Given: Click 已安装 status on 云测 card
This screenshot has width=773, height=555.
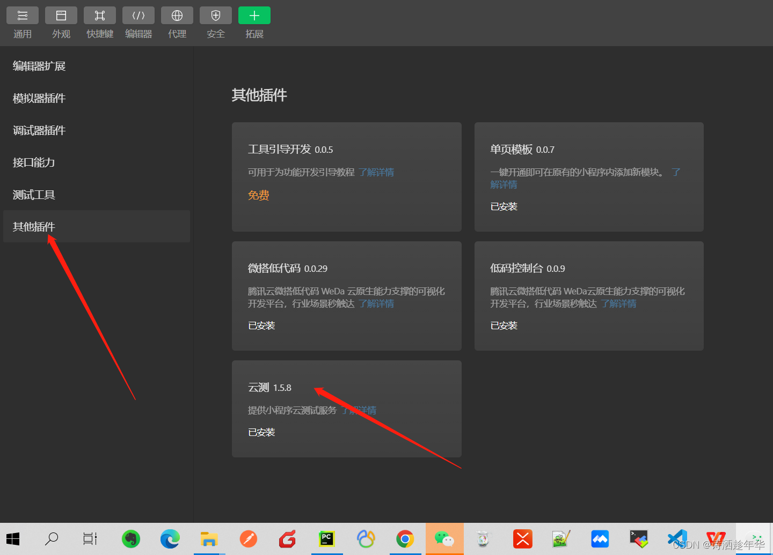Looking at the screenshot, I should coord(261,432).
